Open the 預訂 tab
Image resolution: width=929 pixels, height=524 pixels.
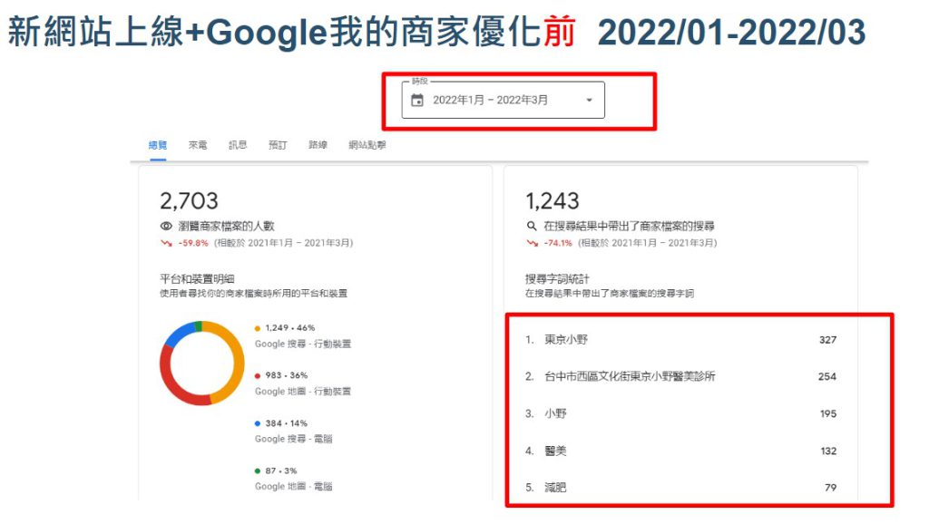coord(279,145)
